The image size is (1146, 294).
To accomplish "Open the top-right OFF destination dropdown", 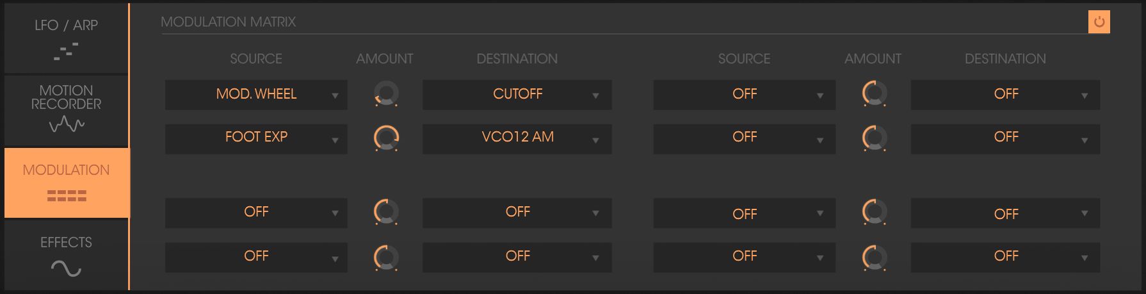I will coord(1005,95).
